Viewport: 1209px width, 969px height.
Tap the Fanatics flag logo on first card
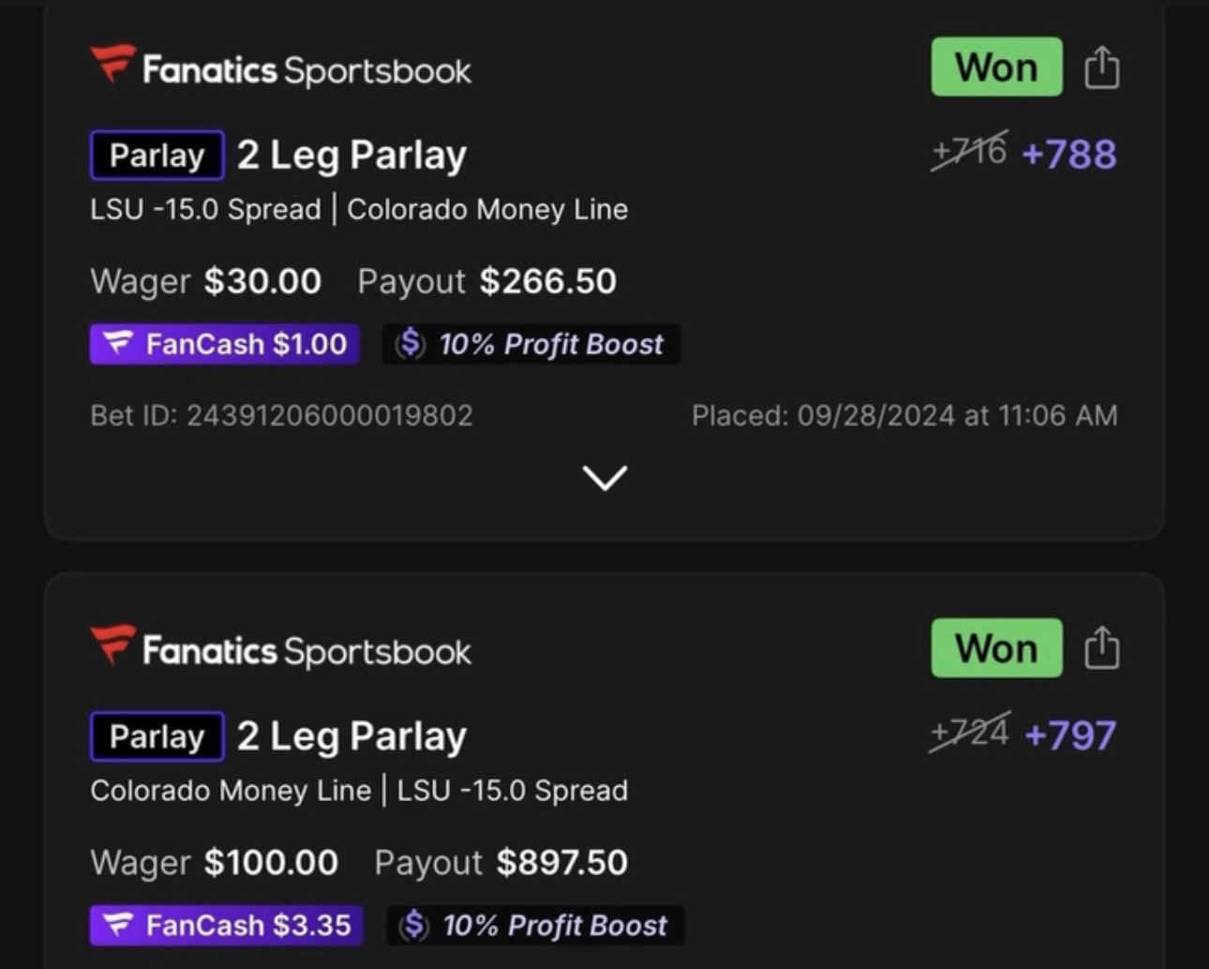point(113,64)
